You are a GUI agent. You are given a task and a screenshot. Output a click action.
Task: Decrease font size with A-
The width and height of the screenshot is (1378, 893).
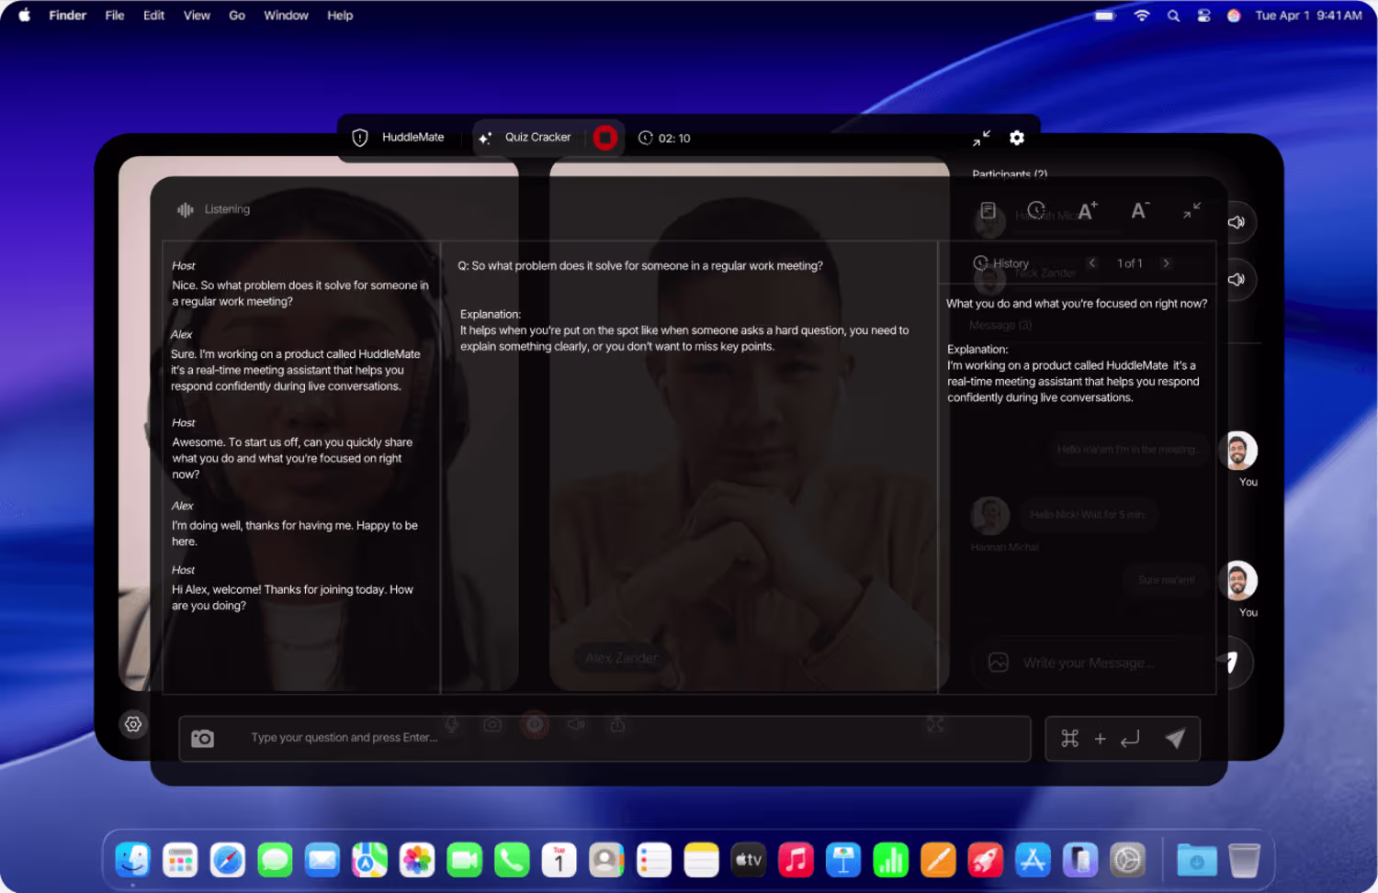point(1140,211)
